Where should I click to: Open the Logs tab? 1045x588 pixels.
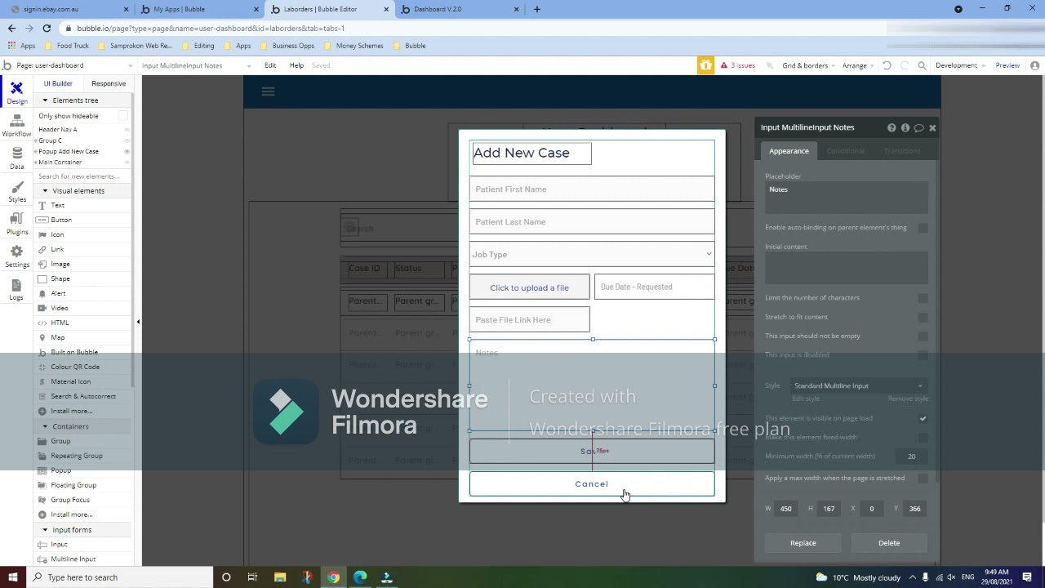pos(16,289)
